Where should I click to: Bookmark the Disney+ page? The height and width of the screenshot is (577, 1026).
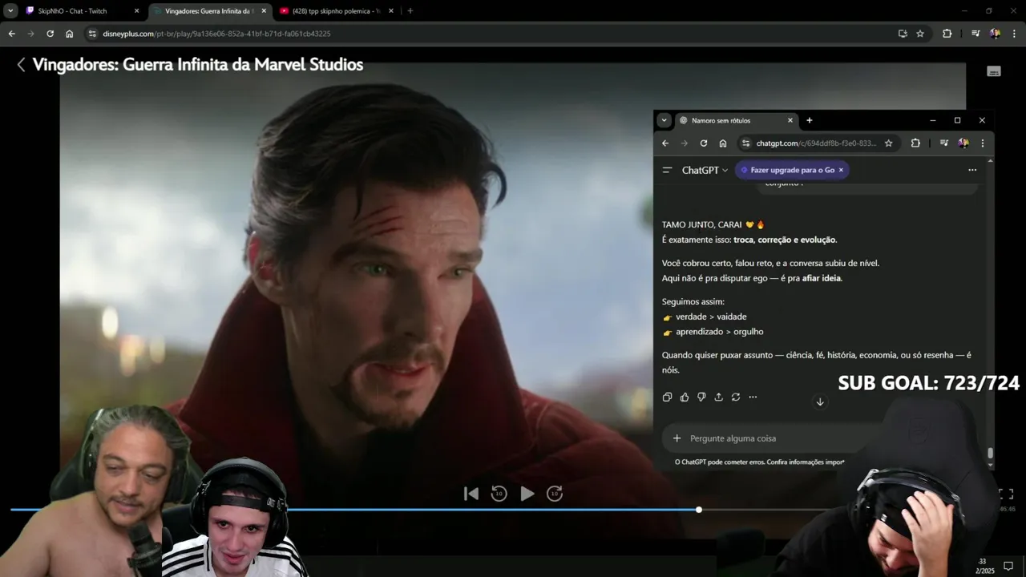(920, 34)
